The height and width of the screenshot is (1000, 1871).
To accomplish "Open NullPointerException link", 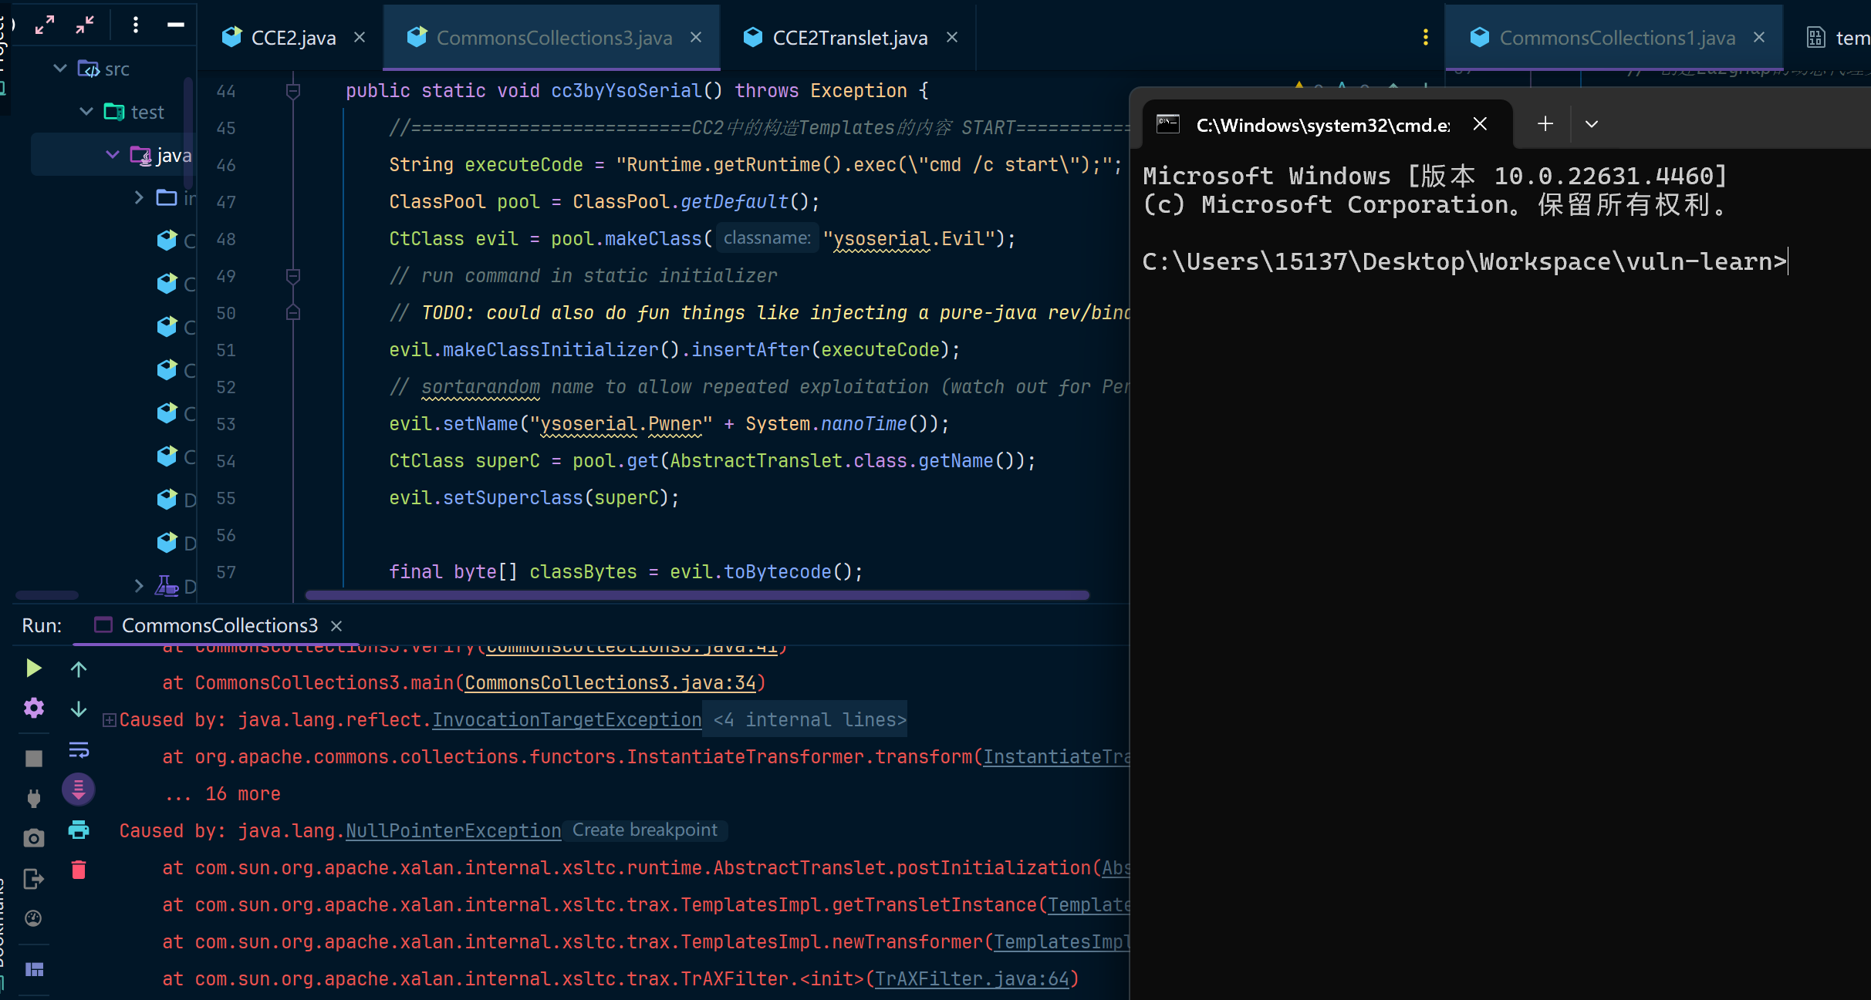I will coord(454,831).
